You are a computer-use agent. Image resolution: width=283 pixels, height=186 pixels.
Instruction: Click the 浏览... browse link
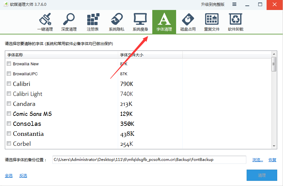tap(258, 160)
